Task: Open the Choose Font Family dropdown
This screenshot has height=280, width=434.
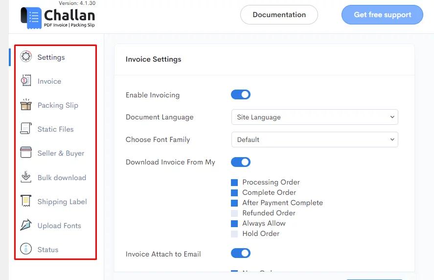Action: pyautogui.click(x=315, y=140)
